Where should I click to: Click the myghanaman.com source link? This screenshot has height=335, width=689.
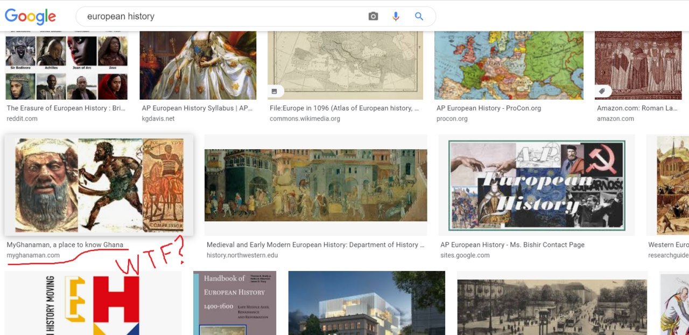33,255
